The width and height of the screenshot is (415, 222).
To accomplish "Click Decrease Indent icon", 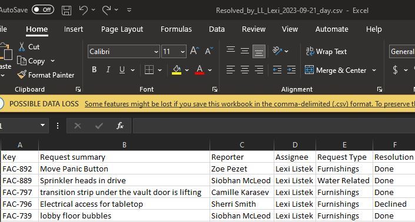I will [x=277, y=70].
